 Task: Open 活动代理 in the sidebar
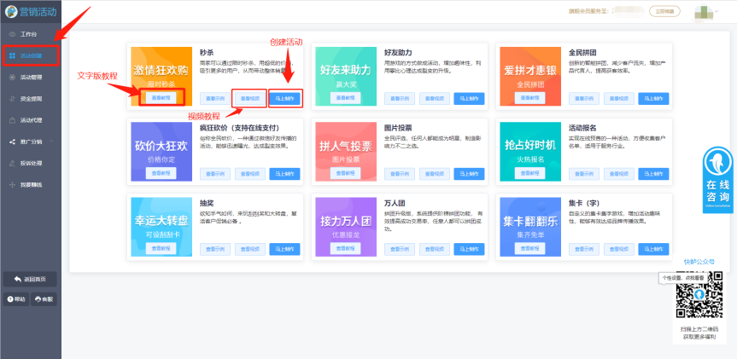31,119
